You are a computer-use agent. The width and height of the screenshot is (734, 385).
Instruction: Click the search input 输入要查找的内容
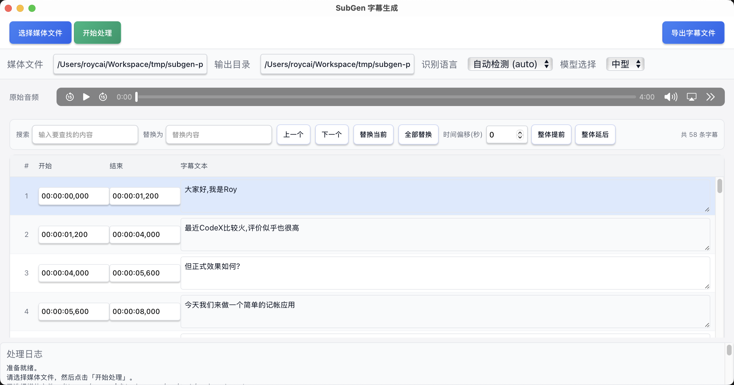(x=85, y=134)
